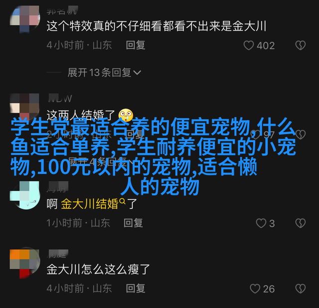This screenshot has width=319, height=308.
Task: Open avatar of 这两人结婚了 commenter
Action: [x=25, y=107]
